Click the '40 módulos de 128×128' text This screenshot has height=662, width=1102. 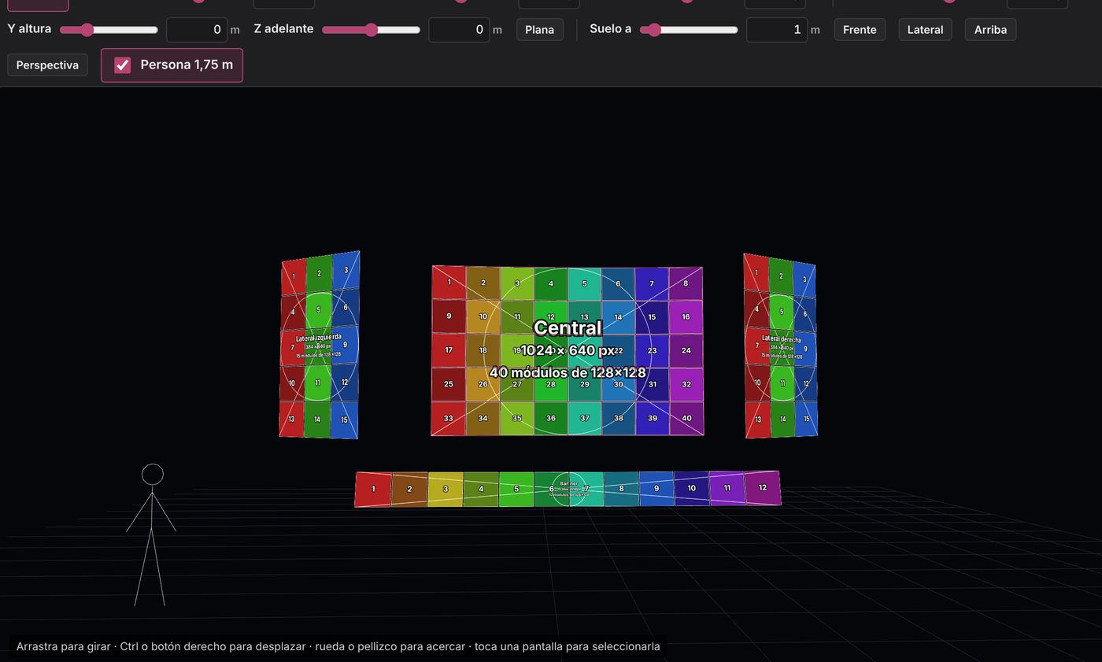568,372
